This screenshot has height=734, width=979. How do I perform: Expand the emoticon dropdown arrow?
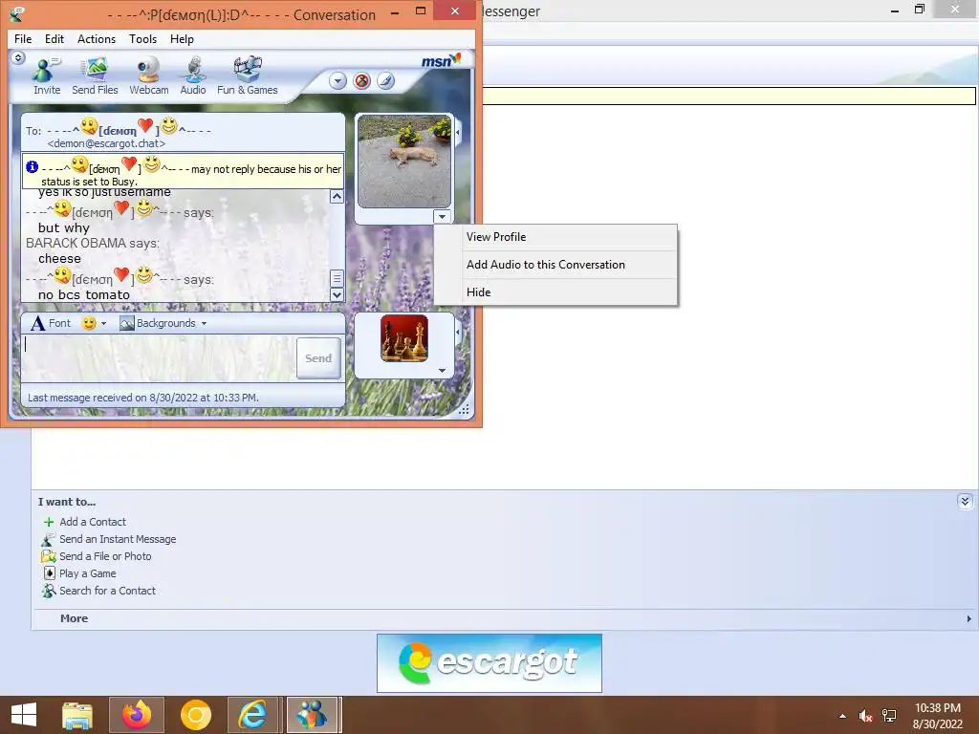coord(103,323)
